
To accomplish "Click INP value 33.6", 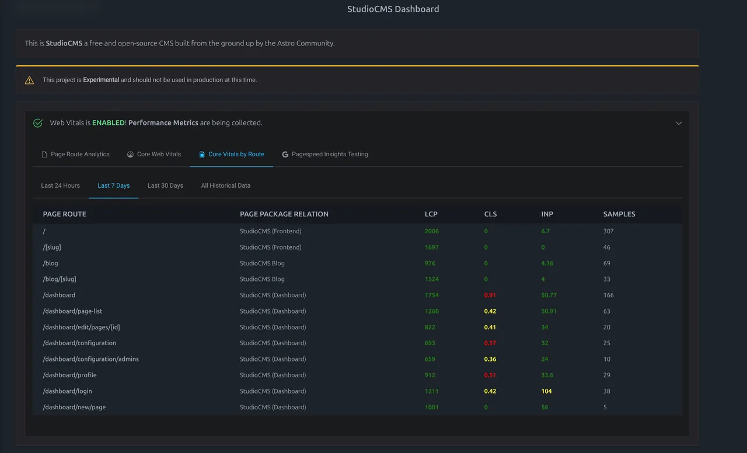I will pos(547,375).
